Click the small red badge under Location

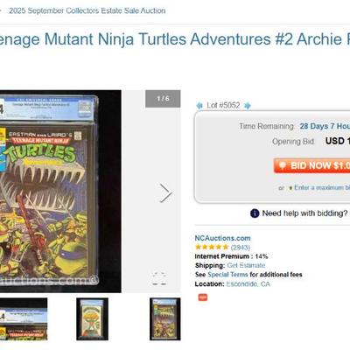[x=203, y=297]
